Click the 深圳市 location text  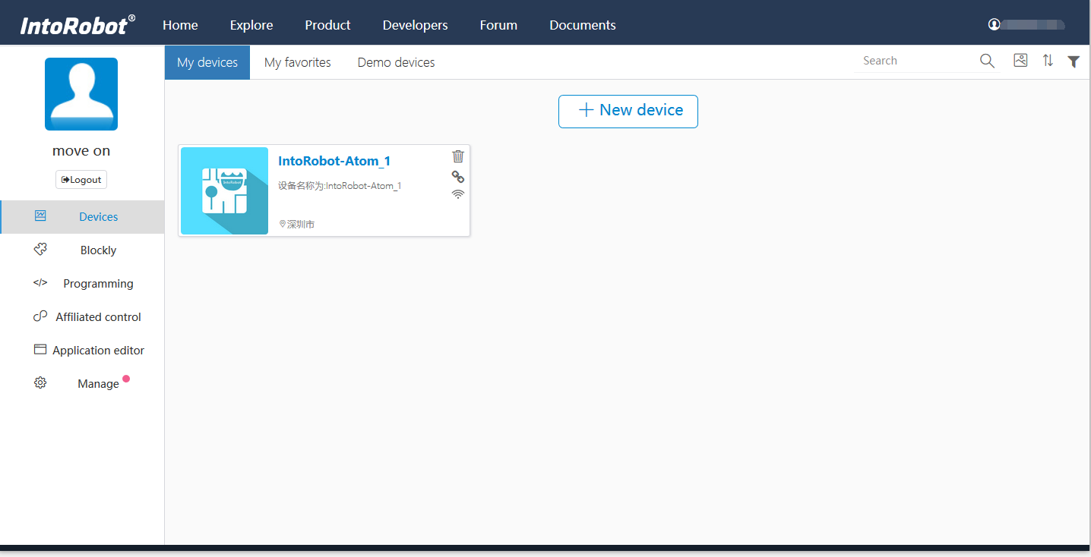301,225
